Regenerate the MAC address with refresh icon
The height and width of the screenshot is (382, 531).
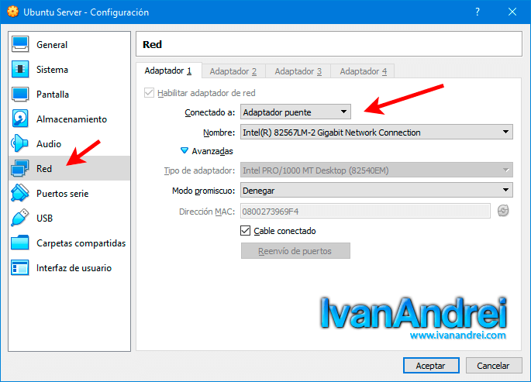pyautogui.click(x=503, y=211)
